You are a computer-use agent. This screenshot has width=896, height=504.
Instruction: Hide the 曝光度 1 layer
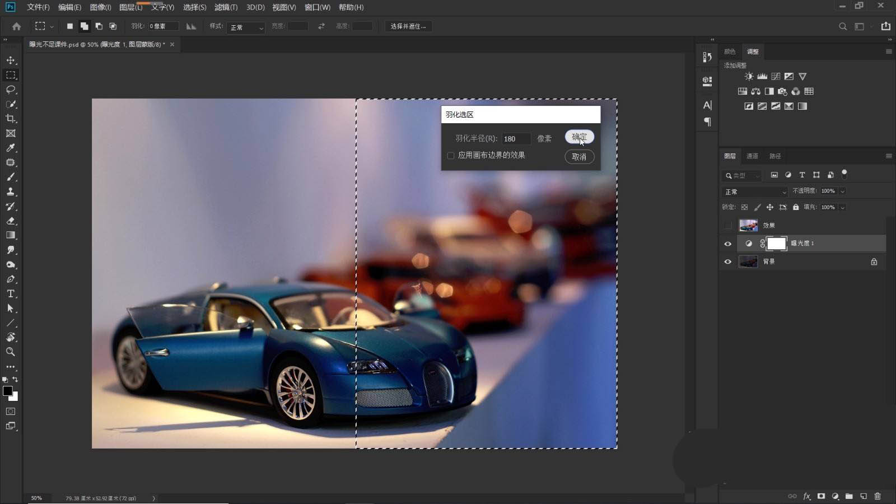[x=728, y=244]
